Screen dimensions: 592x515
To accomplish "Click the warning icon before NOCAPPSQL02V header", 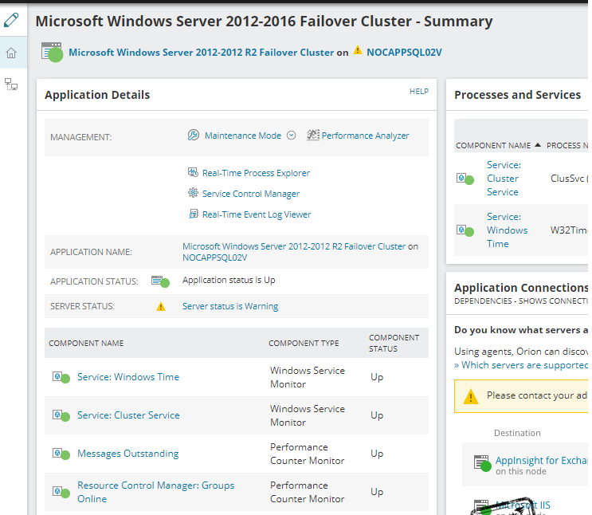I will click(x=358, y=50).
